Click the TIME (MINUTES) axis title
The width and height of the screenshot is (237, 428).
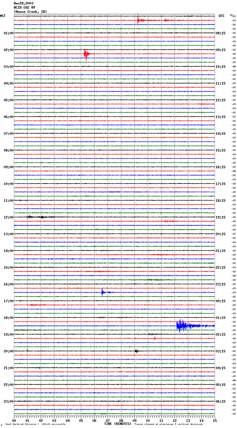click(118, 424)
